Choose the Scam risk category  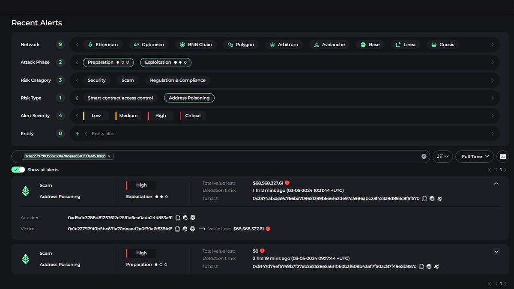point(128,80)
